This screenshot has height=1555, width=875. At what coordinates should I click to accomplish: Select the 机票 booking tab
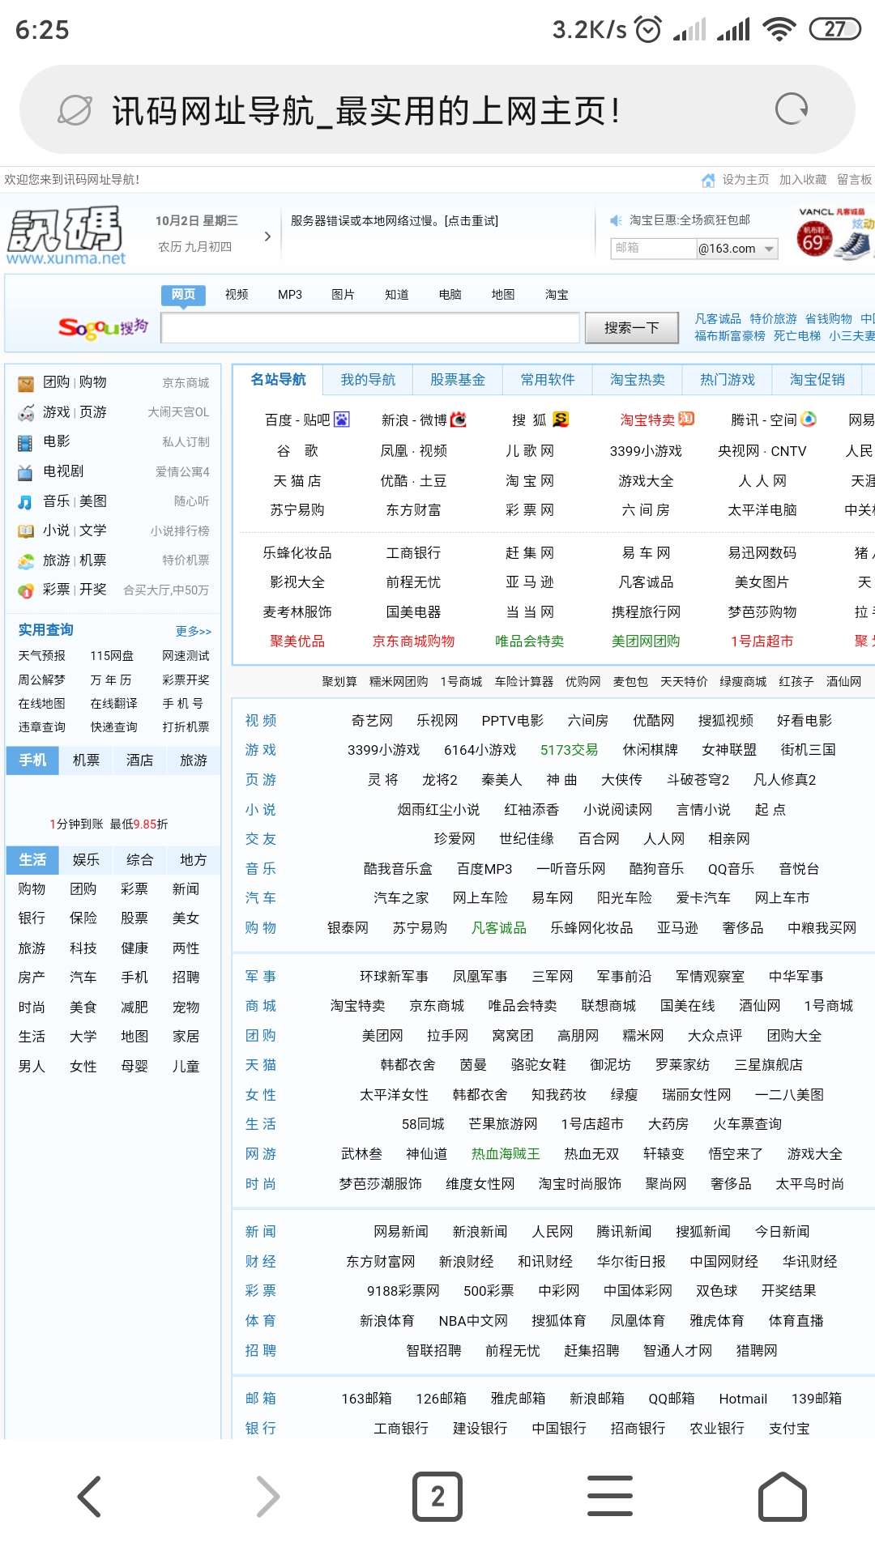pyautogui.click(x=86, y=760)
